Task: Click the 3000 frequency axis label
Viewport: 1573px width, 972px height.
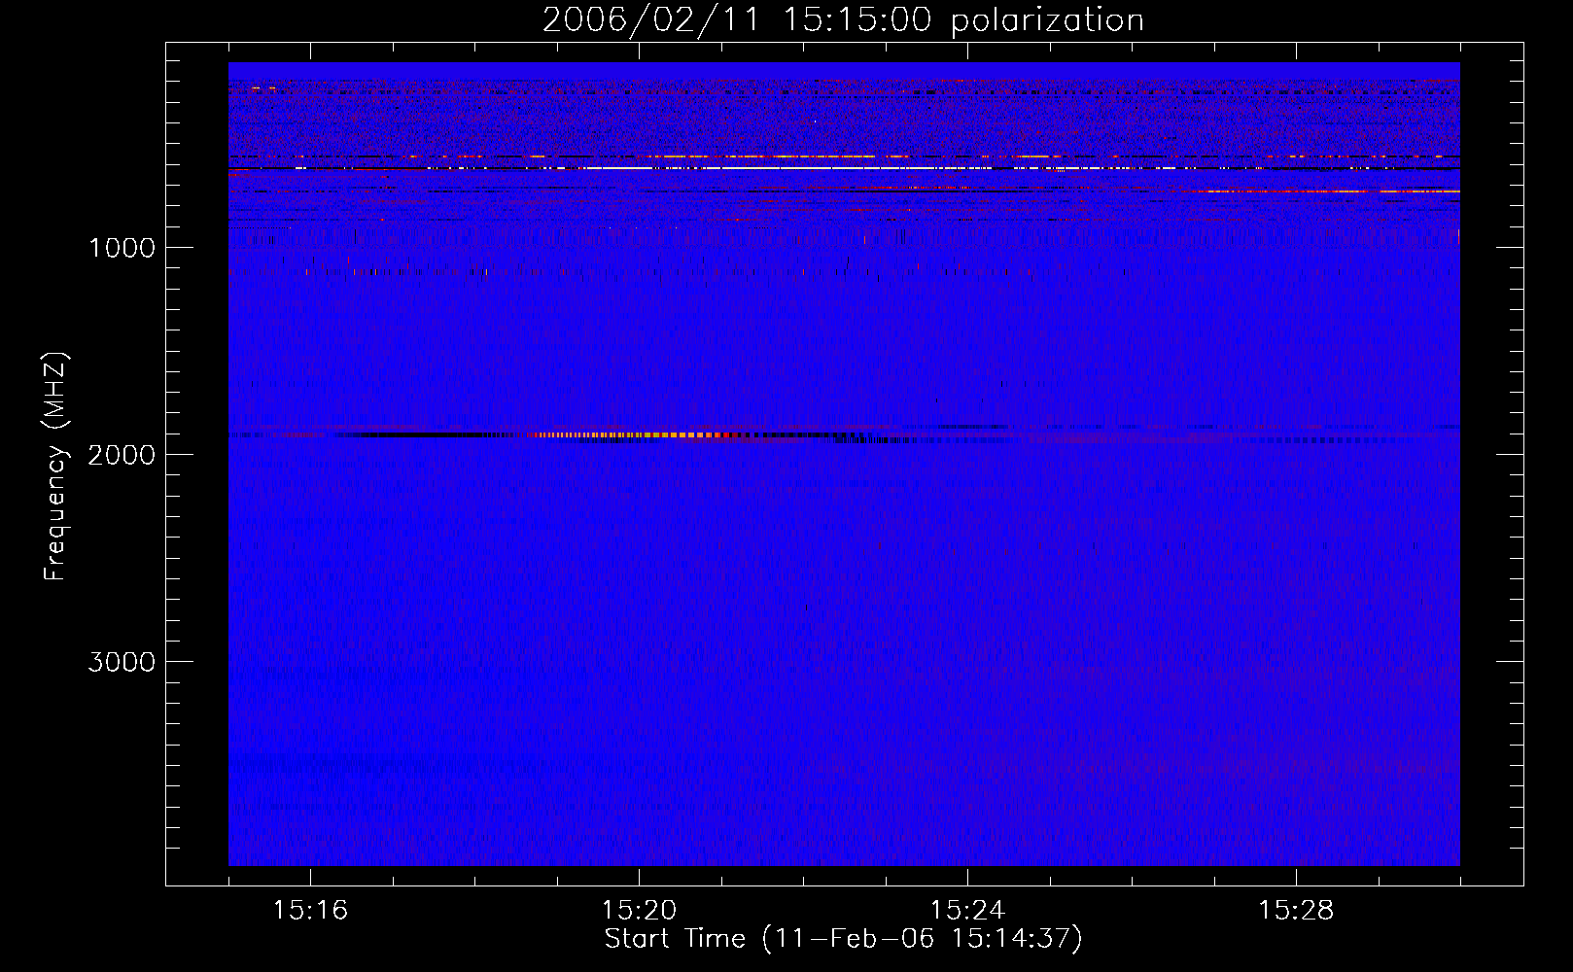Action: (x=122, y=662)
